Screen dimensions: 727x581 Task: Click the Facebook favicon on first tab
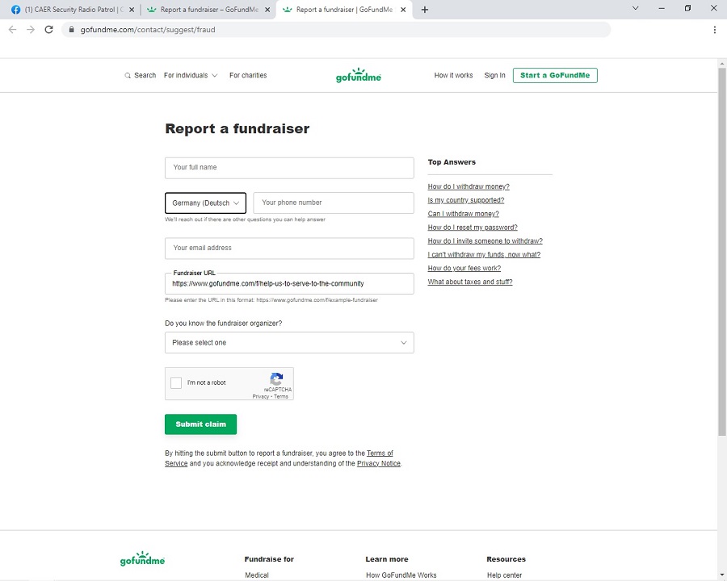pyautogui.click(x=16, y=10)
